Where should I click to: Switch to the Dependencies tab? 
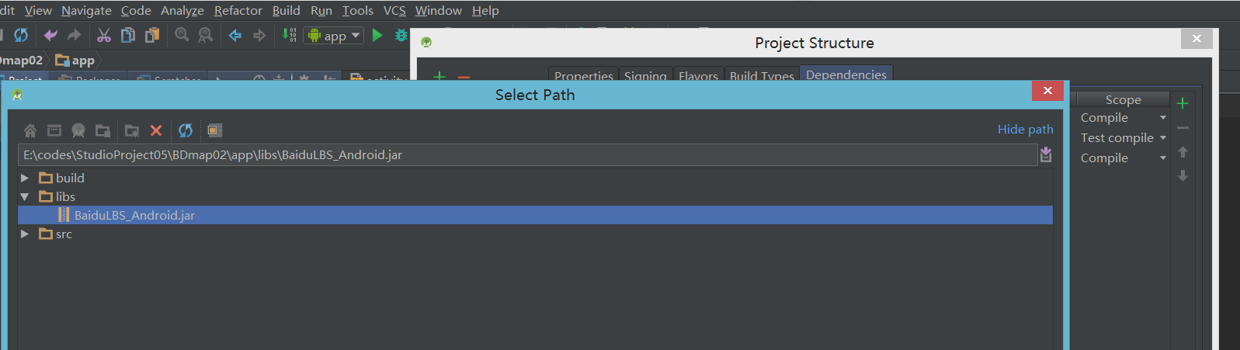[846, 75]
